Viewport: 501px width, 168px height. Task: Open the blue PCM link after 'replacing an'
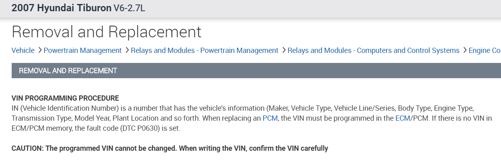(x=270, y=118)
